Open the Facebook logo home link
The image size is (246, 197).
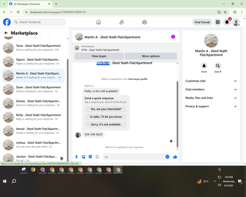pos(7,22)
